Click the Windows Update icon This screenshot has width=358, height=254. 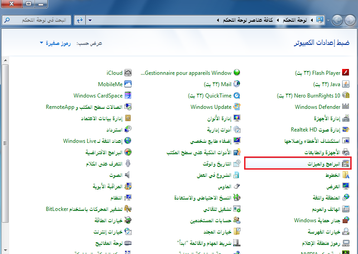coord(236,107)
